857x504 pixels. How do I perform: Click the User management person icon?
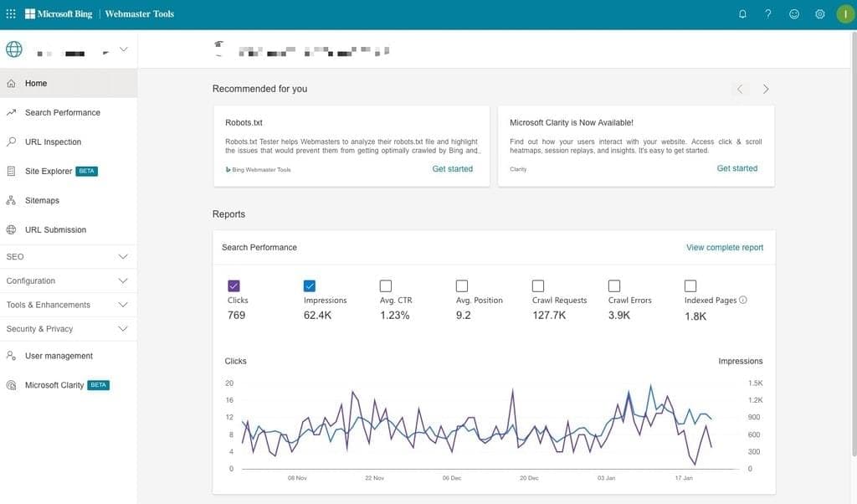tap(11, 356)
